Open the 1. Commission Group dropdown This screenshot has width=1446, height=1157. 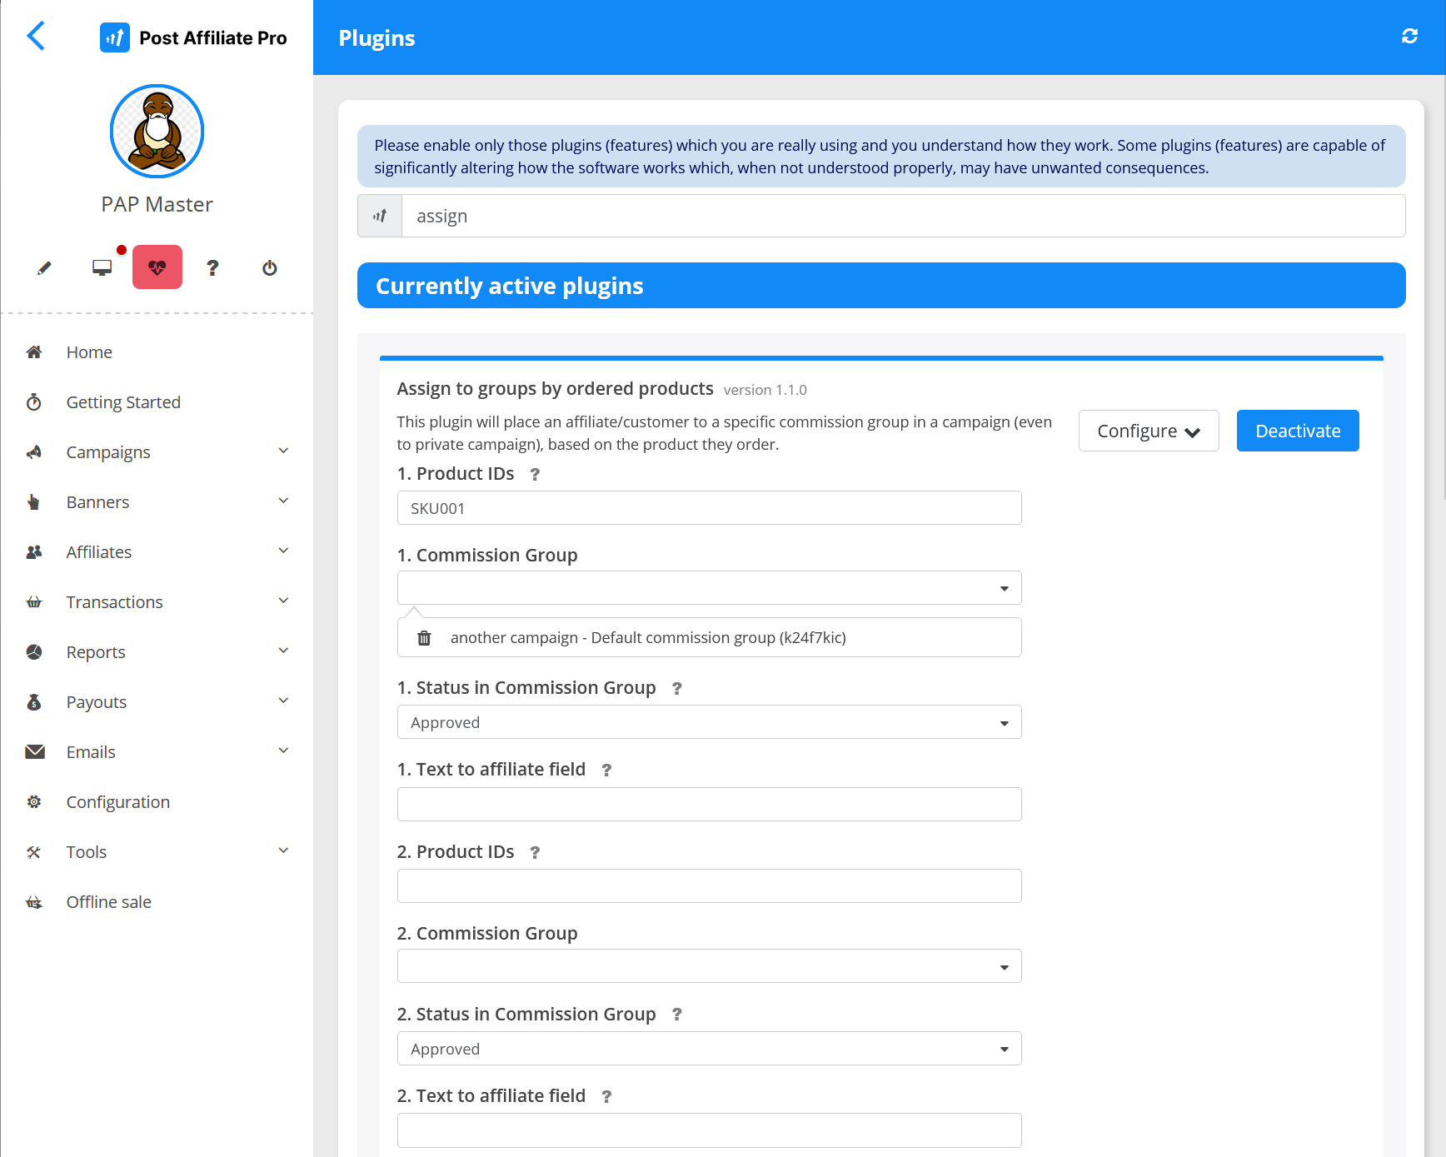[709, 588]
